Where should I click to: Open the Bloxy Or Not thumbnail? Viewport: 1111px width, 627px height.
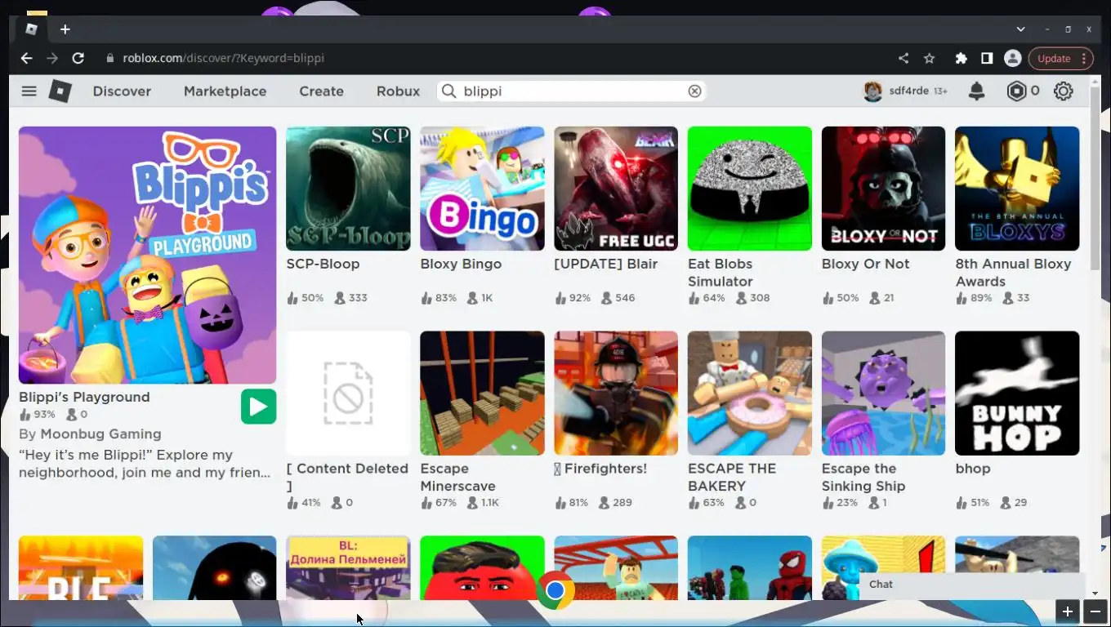(883, 189)
